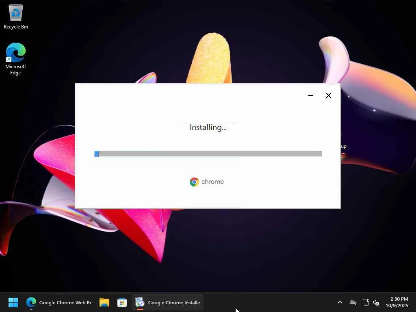Open the Windows Start menu
Image resolution: width=416 pixels, height=312 pixels.
pos(13,302)
